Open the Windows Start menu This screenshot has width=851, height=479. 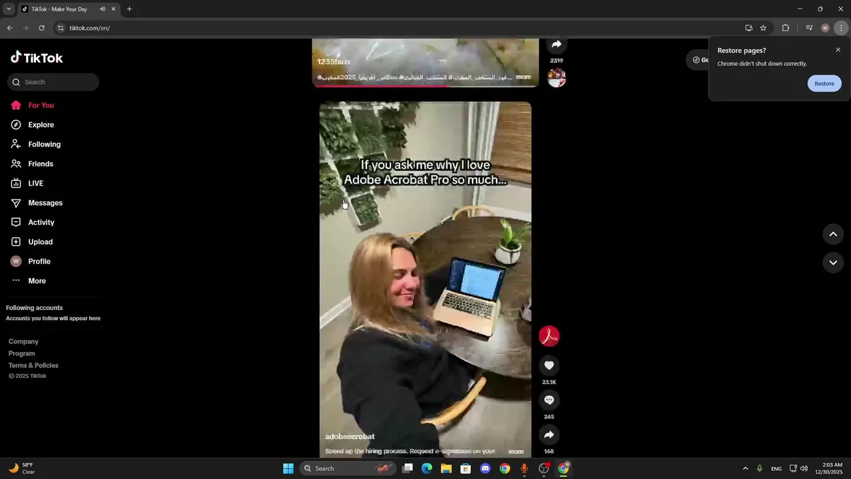coord(288,468)
